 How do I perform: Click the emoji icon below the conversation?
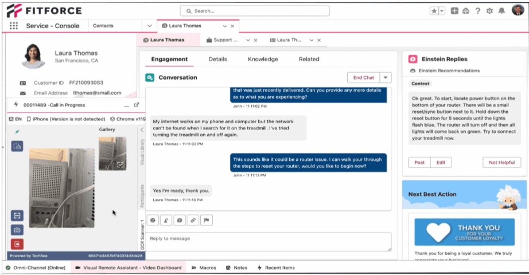pyautogui.click(x=153, y=219)
